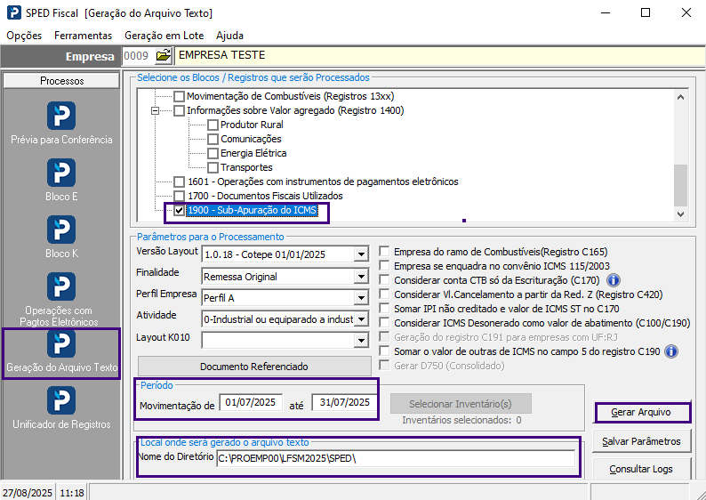Click the Processos panel header
This screenshot has height=500, width=706.
(61, 81)
